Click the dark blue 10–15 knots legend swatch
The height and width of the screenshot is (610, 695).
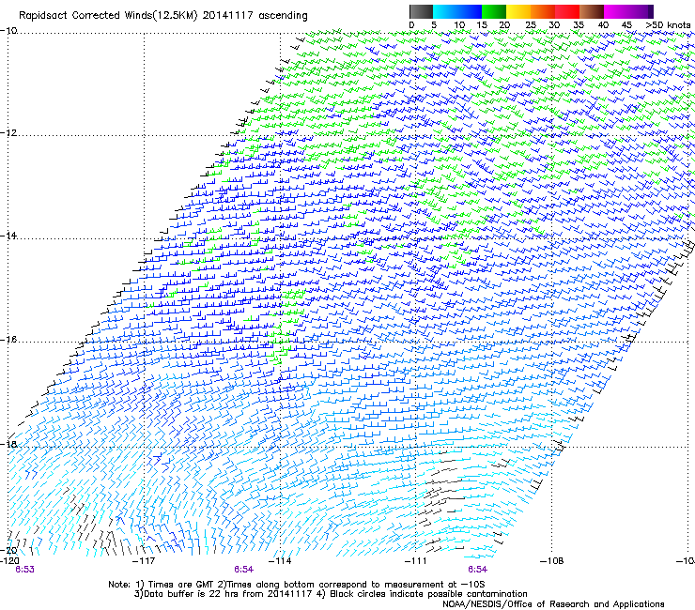[x=470, y=11]
